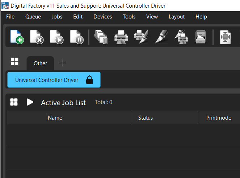Click the pause job document icon
Image resolution: width=240 pixels, height=178 pixels.
click(77, 37)
